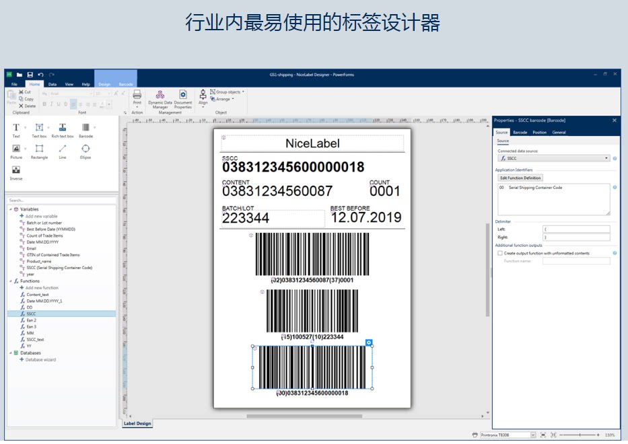
Task: Click Cut in the Clipboard group
Action: tap(25, 92)
